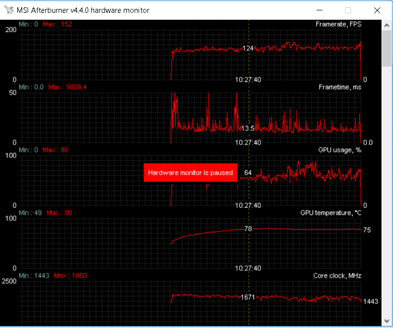393x328 pixels.
Task: Click the '200' framerate axis label
Action: coord(11,30)
